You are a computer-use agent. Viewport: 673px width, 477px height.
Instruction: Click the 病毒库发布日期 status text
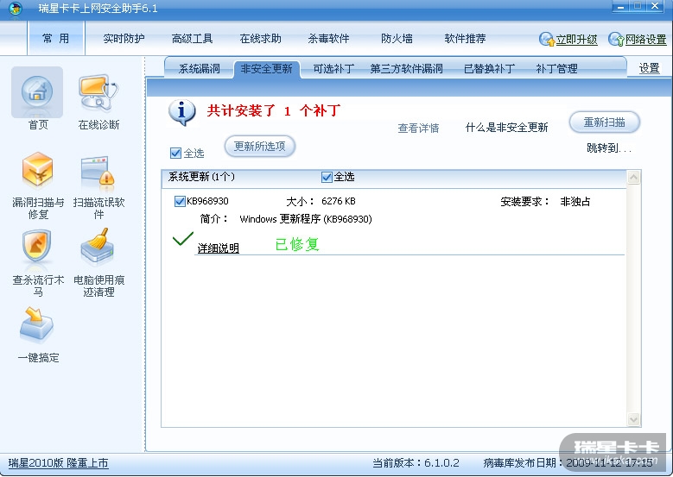pyautogui.click(x=568, y=463)
